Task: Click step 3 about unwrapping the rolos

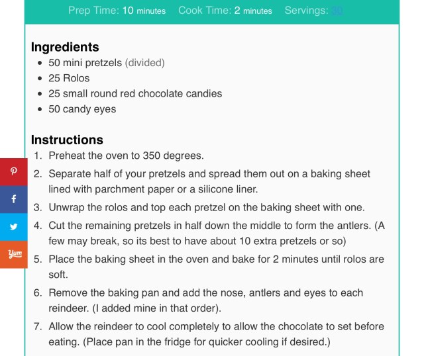Action: [206, 207]
